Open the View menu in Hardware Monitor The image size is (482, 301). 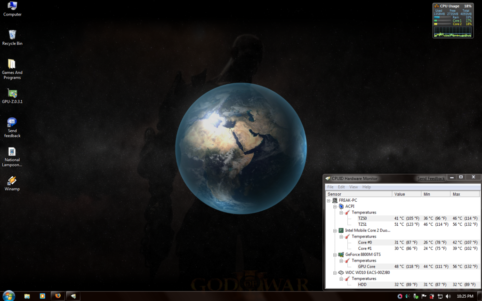point(353,187)
